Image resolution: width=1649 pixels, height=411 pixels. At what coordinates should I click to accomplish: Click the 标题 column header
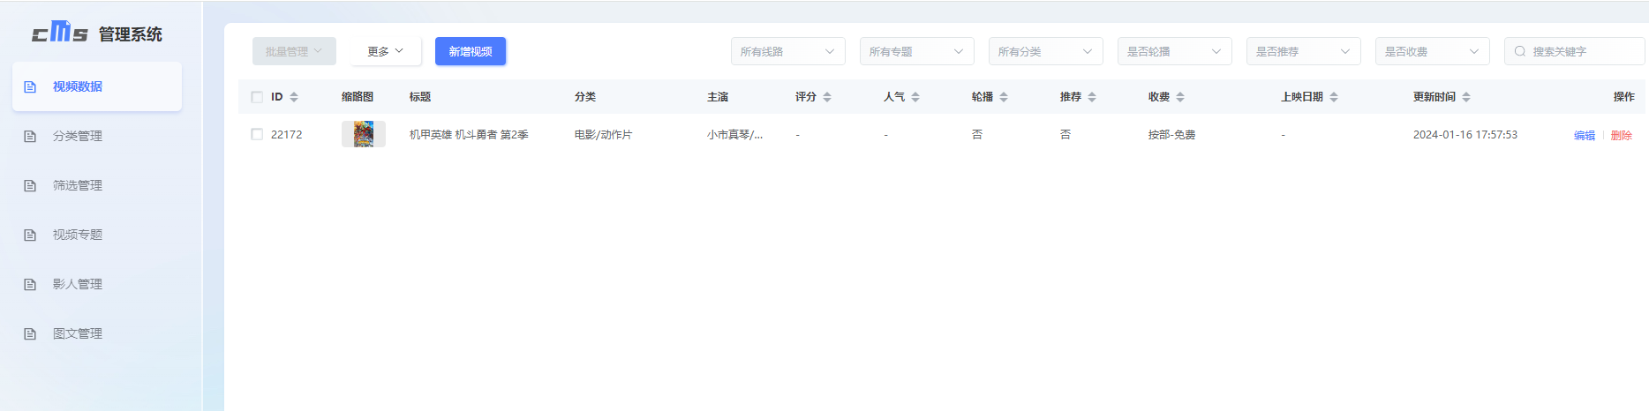click(x=420, y=97)
